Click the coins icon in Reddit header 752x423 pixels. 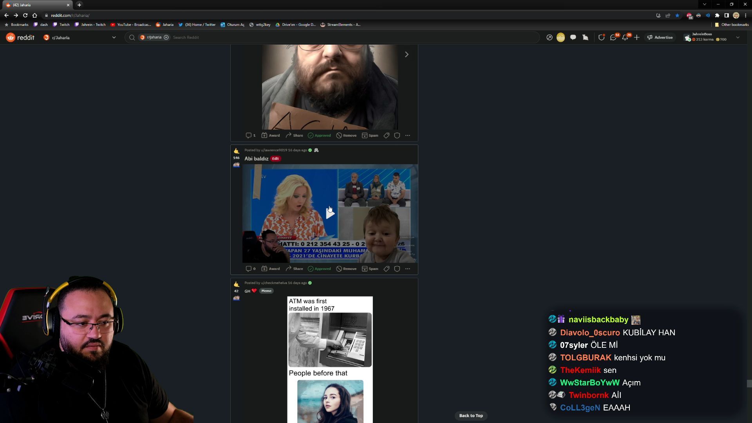click(560, 38)
